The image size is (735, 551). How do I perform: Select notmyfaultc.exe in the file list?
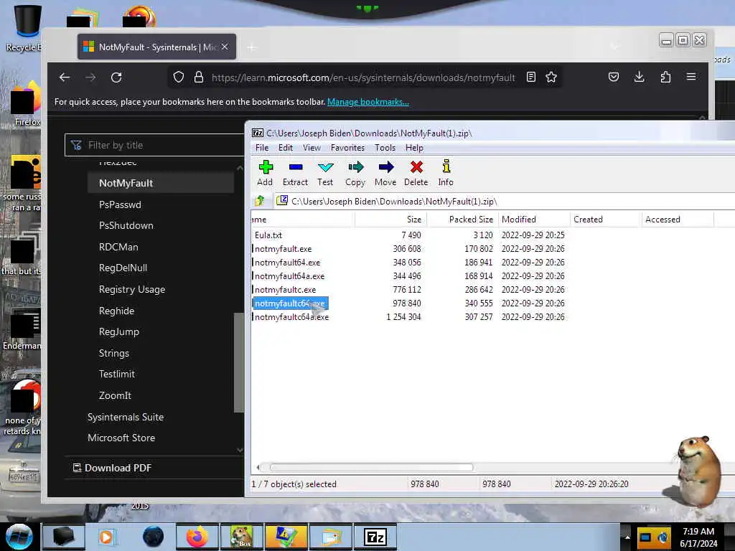click(284, 290)
